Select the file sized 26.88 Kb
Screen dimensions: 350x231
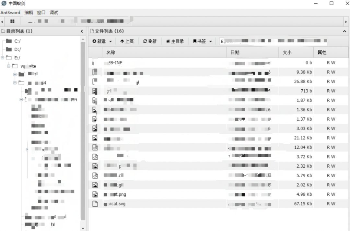(x=218, y=82)
